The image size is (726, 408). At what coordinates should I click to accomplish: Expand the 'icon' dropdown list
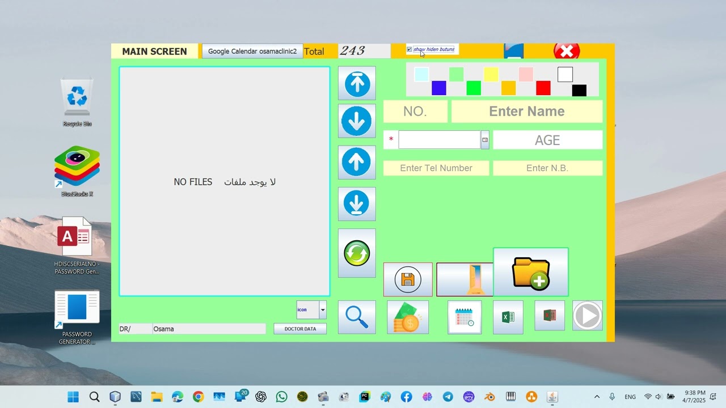click(x=323, y=310)
